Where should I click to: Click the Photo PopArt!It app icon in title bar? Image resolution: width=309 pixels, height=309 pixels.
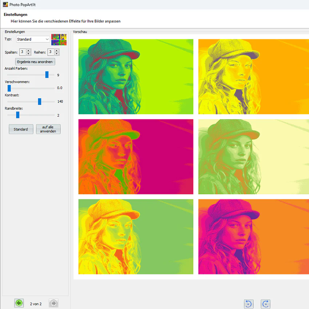[x=5, y=4]
